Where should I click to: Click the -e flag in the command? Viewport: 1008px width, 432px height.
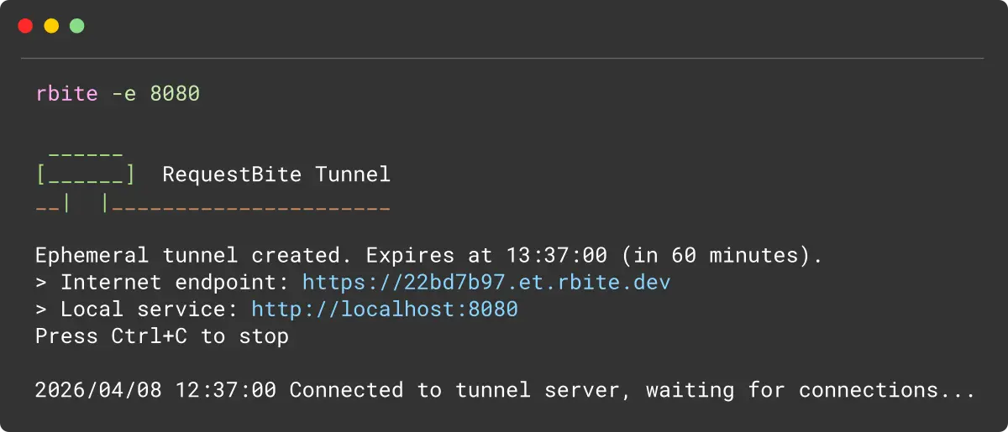(x=124, y=93)
